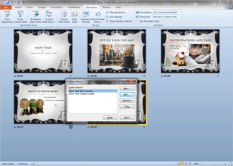Open Set Up Slide Show dialog
This screenshot has width=233, height=166.
[64, 17]
